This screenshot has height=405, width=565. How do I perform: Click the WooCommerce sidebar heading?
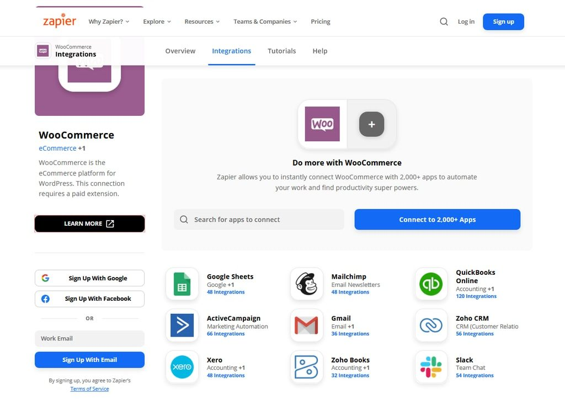coord(76,135)
